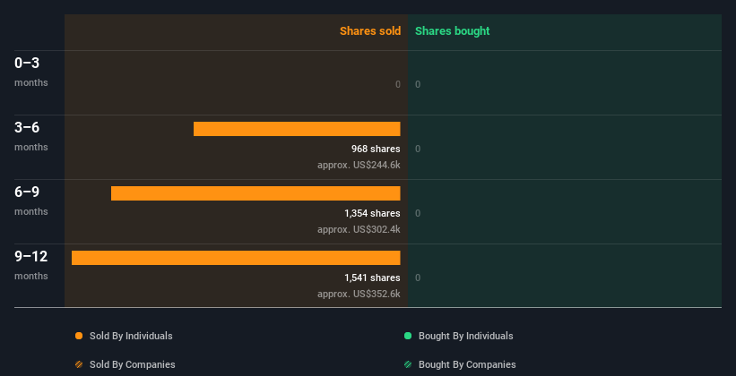Toggle the Sold By Companies legend label

(132, 364)
